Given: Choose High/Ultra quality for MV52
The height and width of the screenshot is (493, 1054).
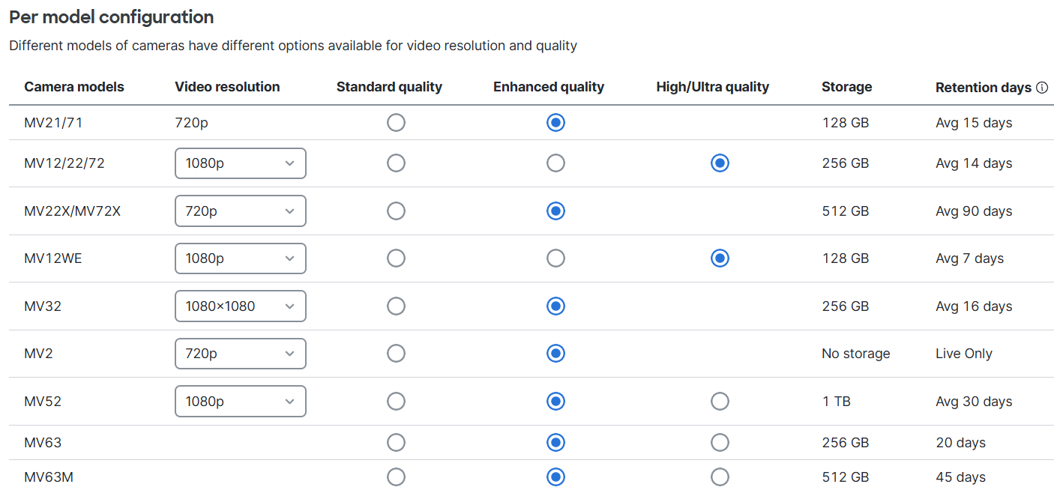Looking at the screenshot, I should (x=720, y=402).
